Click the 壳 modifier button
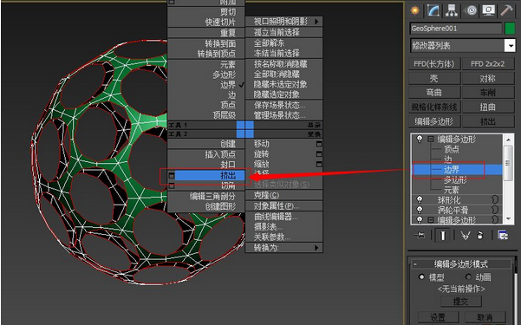The height and width of the screenshot is (325, 521). [434, 78]
